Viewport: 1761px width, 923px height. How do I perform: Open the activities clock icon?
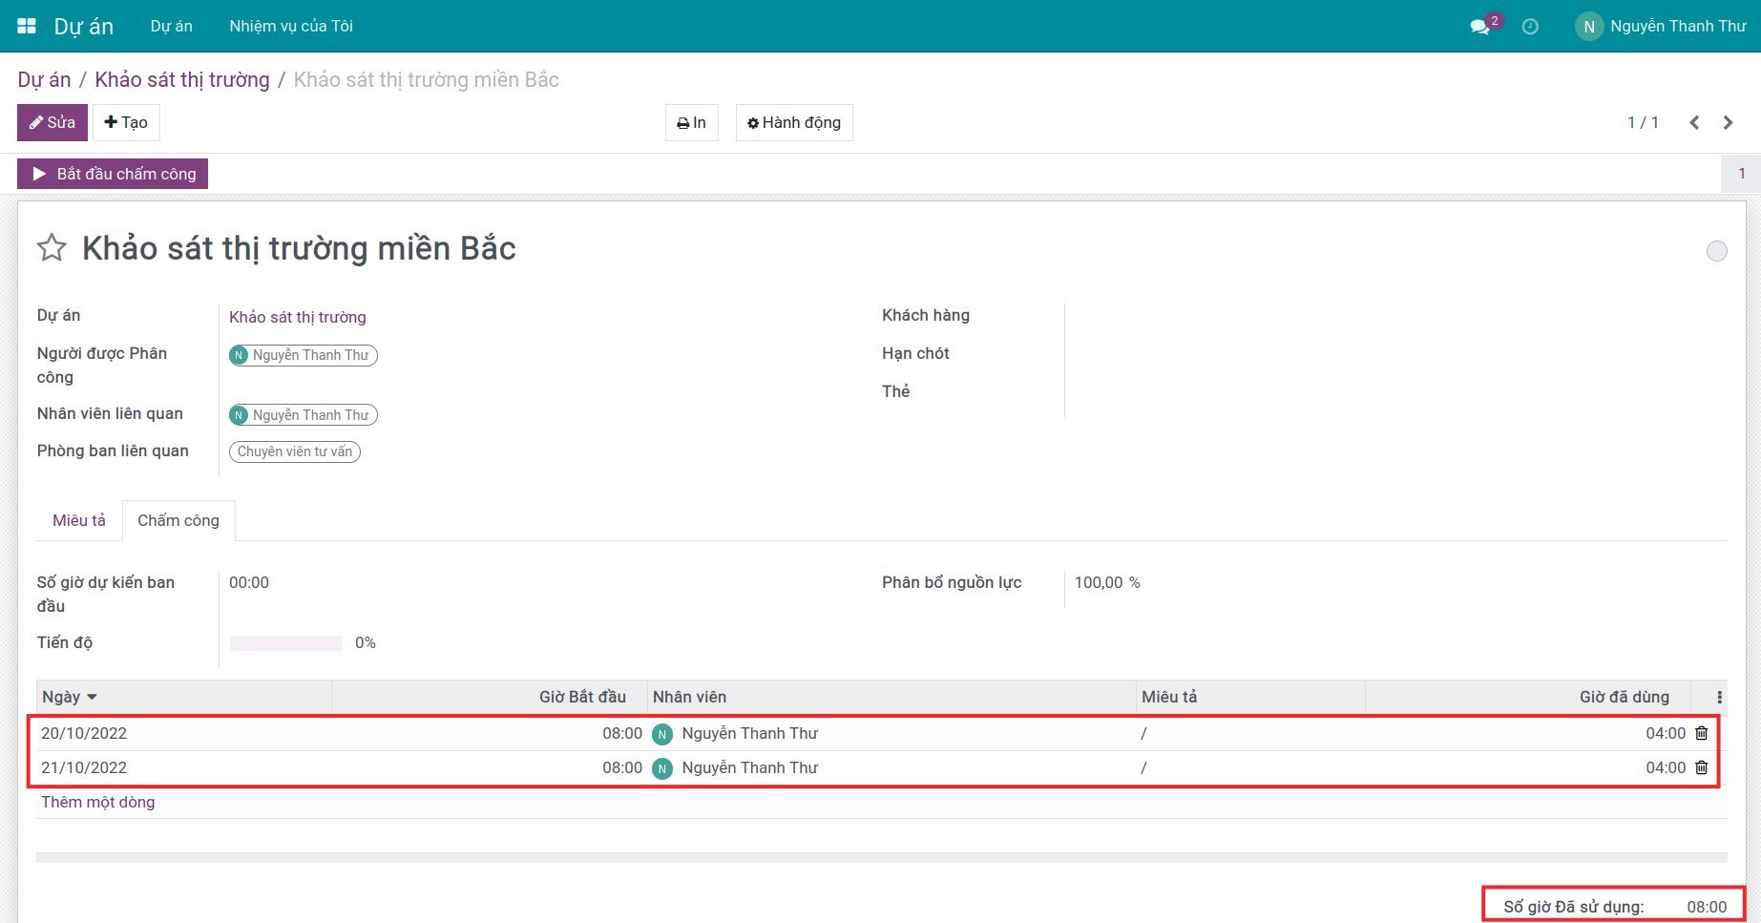[x=1530, y=27]
